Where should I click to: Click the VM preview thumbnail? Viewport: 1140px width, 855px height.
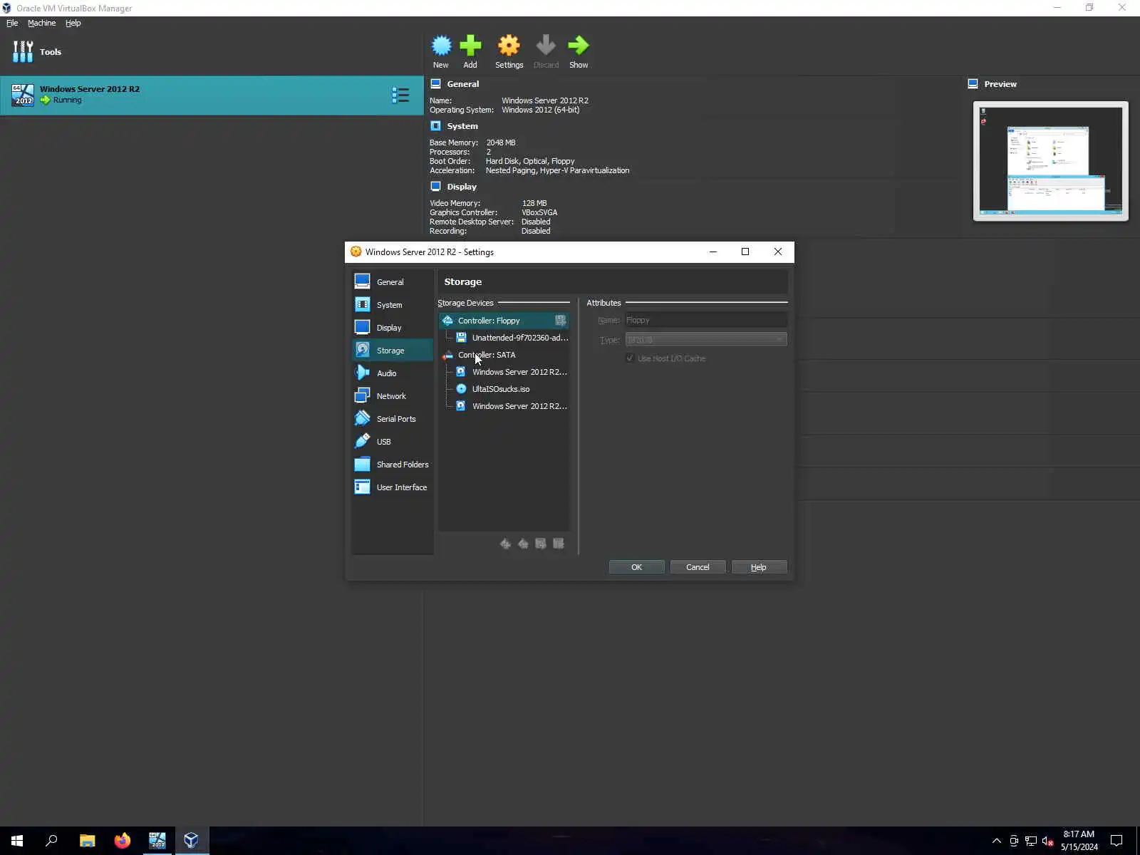click(x=1051, y=161)
